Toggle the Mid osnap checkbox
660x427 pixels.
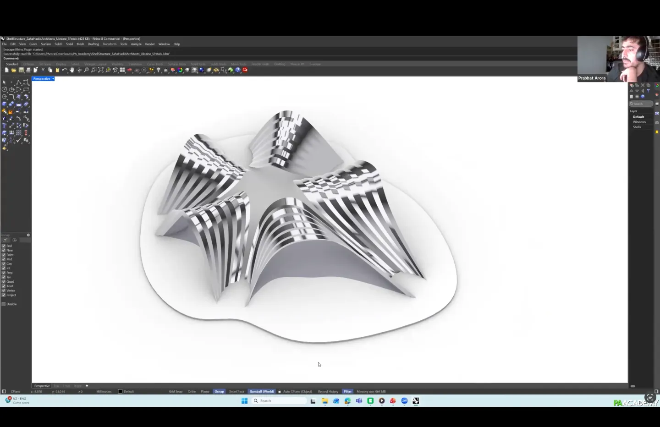4,259
